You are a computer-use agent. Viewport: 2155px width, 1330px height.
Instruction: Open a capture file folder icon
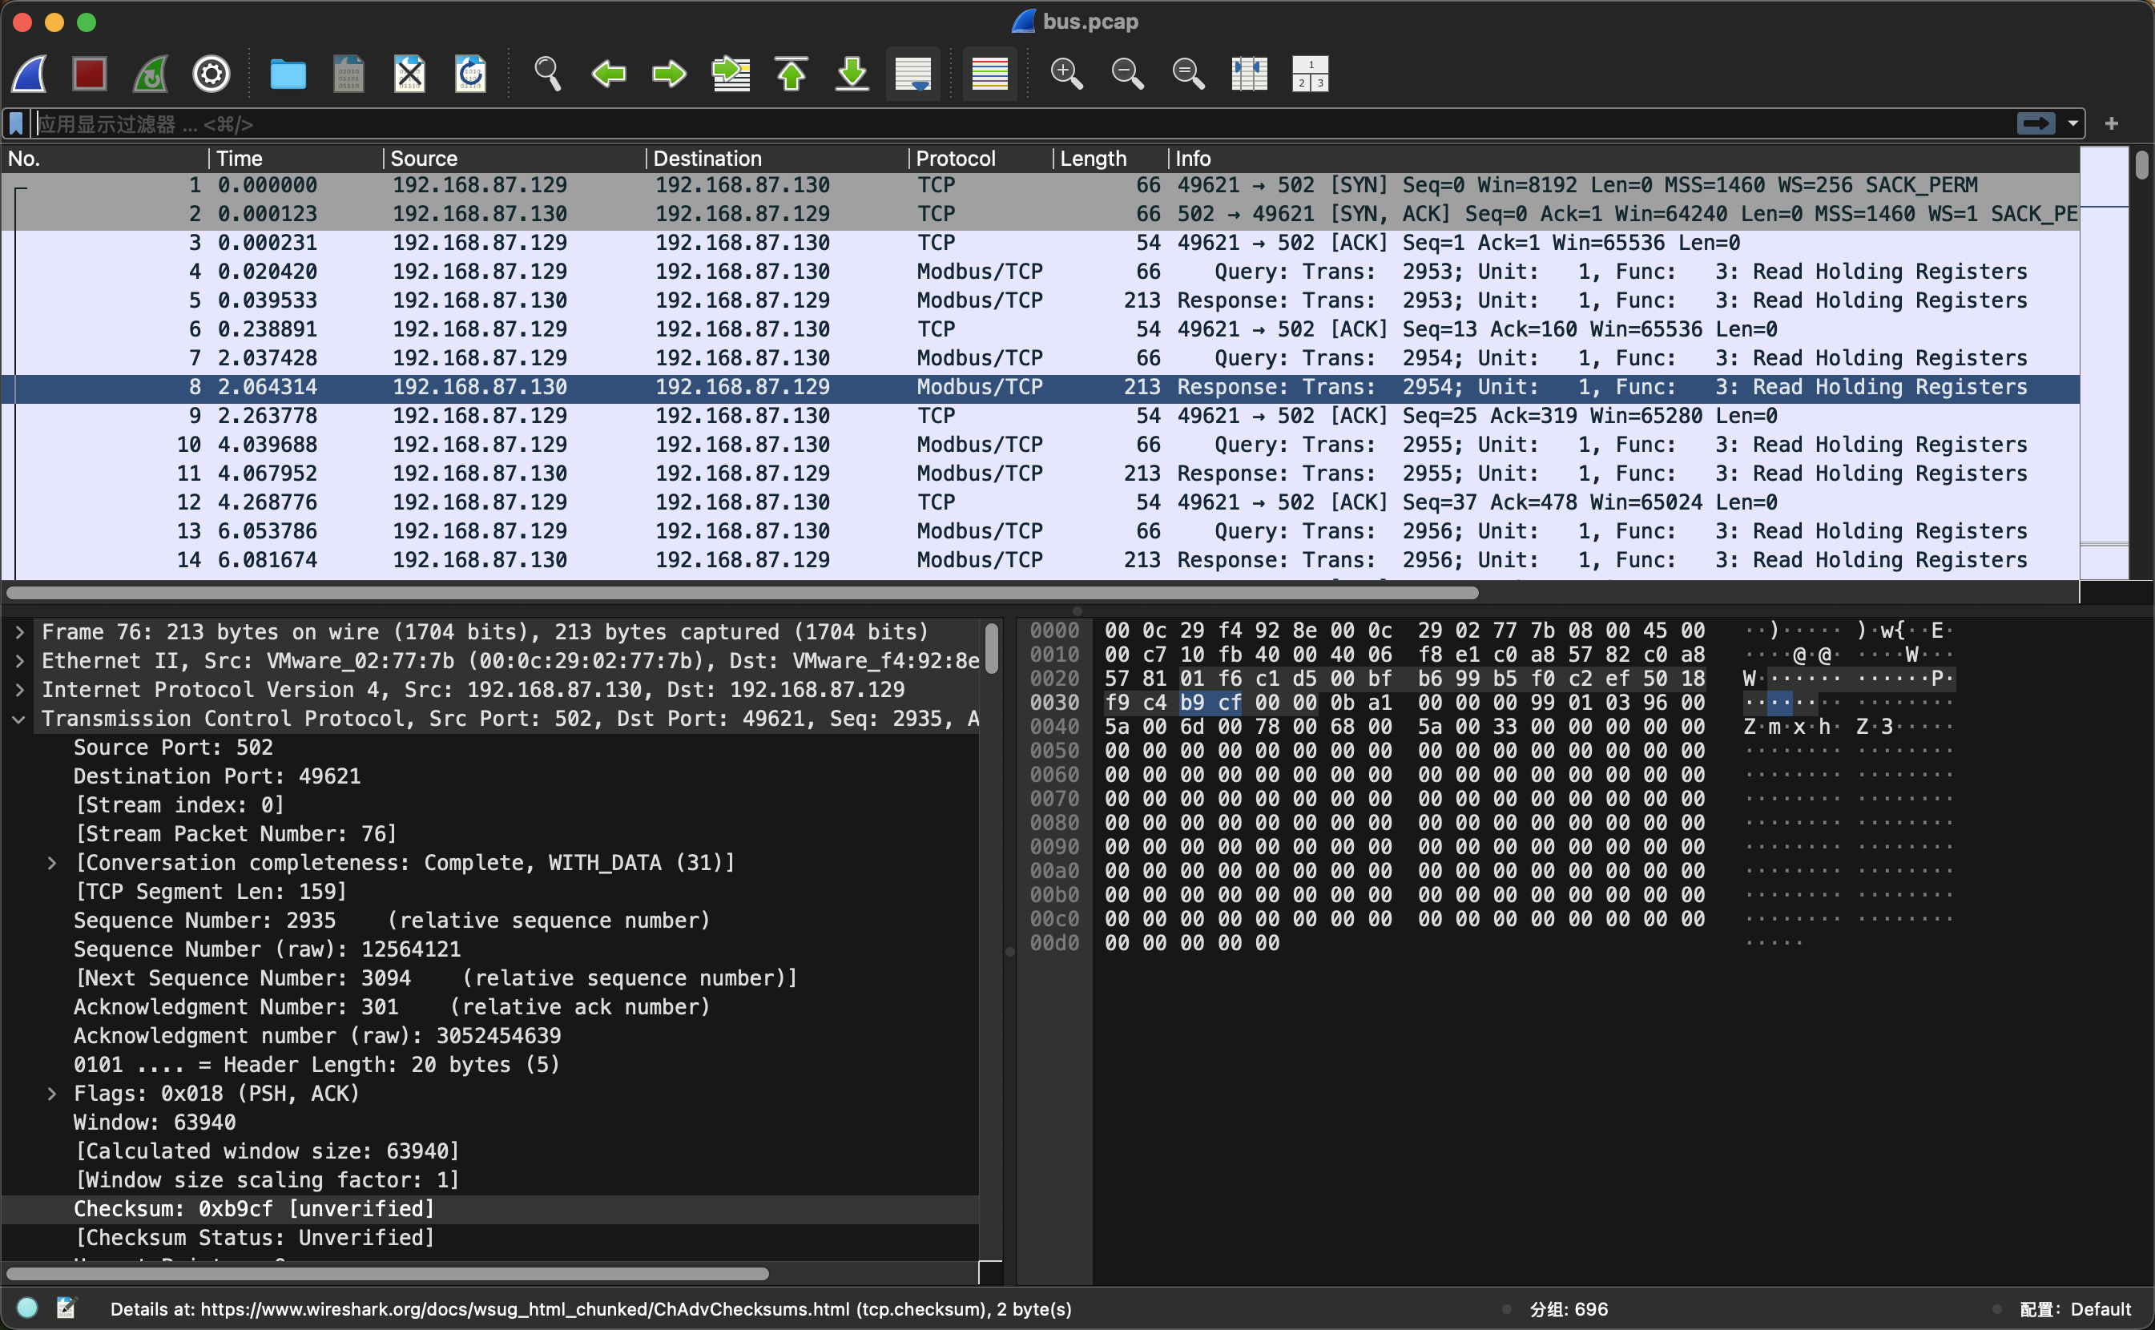[x=288, y=74]
